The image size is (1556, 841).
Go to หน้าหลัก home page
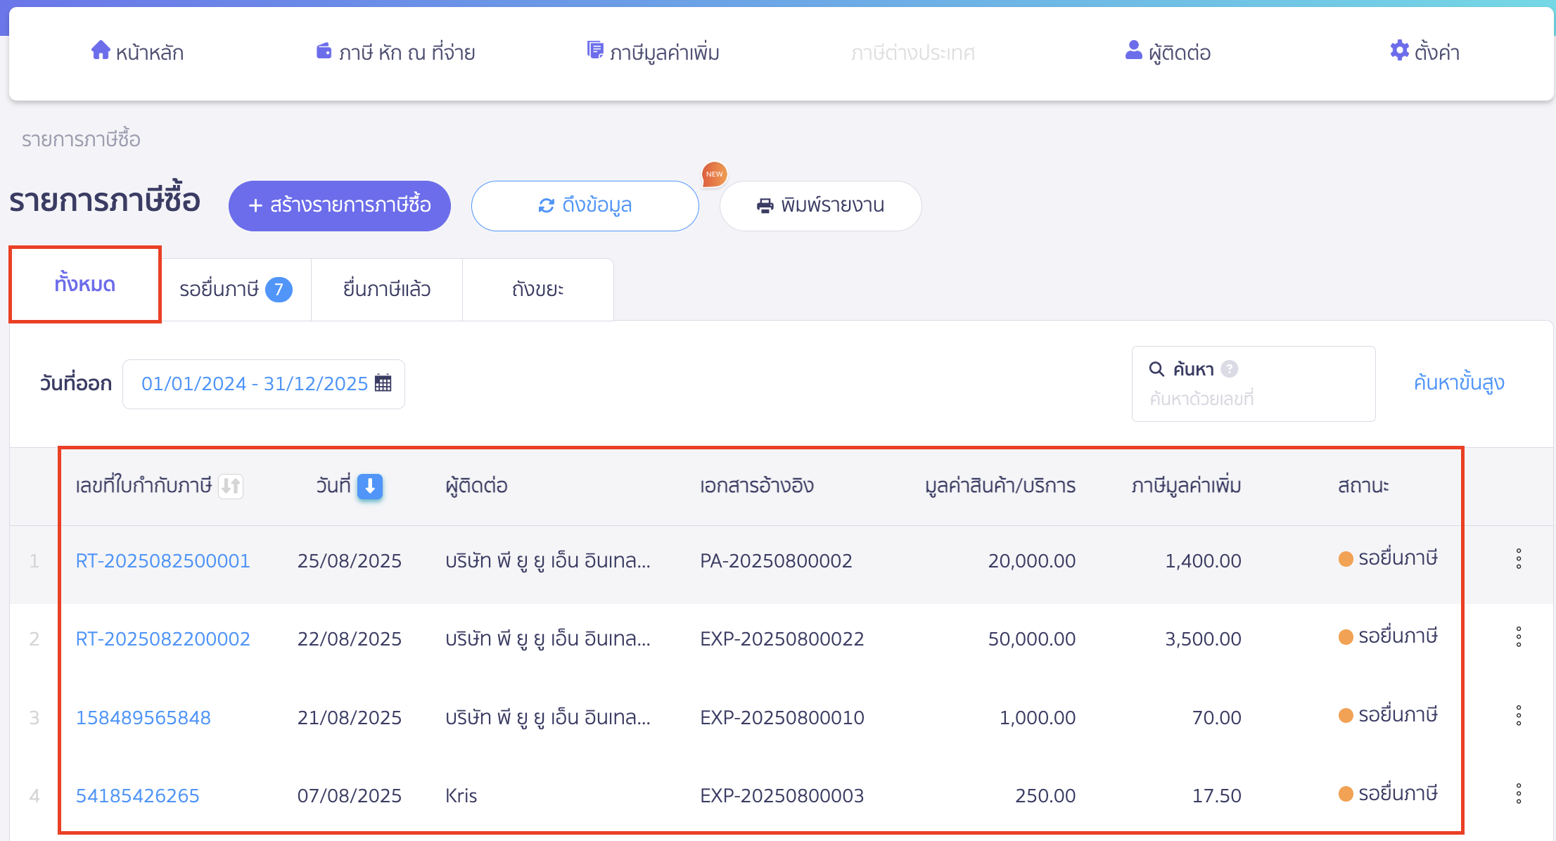(x=137, y=52)
